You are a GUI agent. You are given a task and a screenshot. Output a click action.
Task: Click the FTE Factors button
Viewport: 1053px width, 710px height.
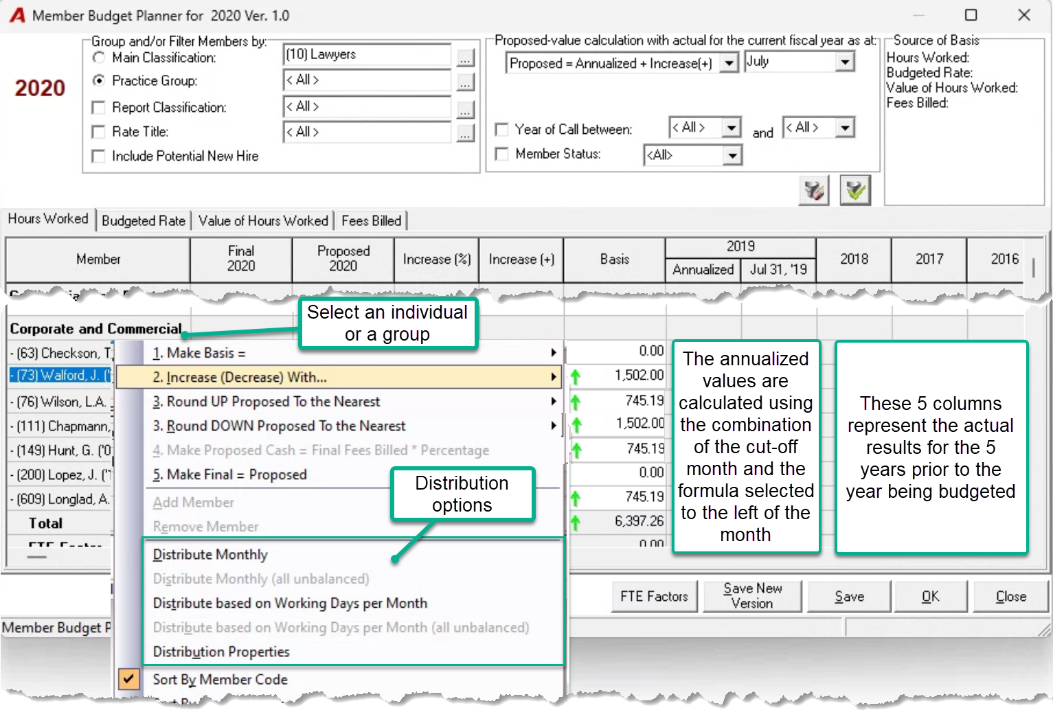click(654, 596)
